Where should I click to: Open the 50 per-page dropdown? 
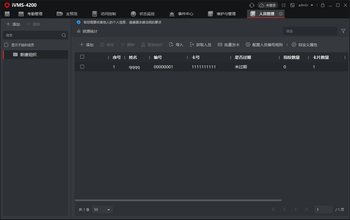click(x=102, y=210)
